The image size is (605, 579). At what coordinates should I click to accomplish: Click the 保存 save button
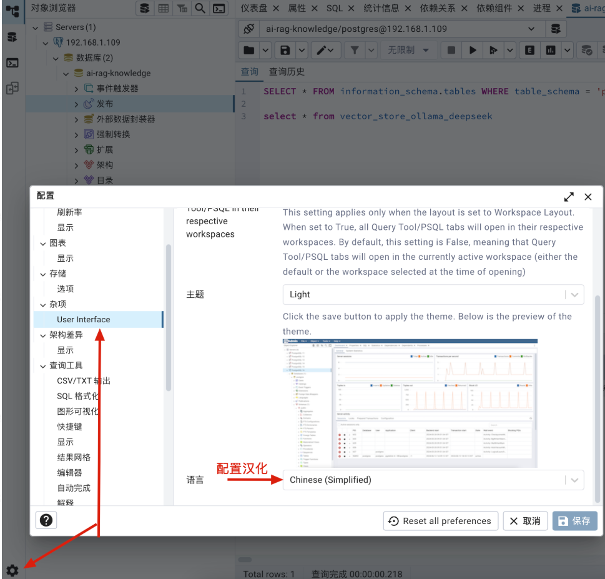click(574, 521)
